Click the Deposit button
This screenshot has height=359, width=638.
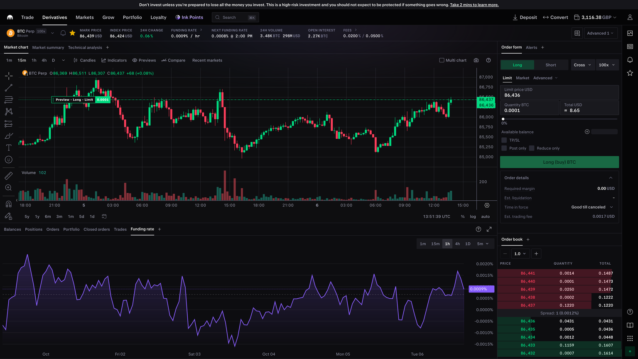point(525,17)
